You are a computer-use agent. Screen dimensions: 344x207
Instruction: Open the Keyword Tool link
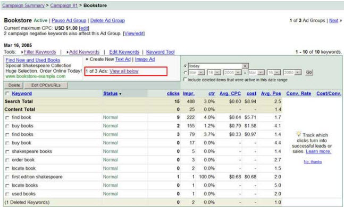click(161, 52)
